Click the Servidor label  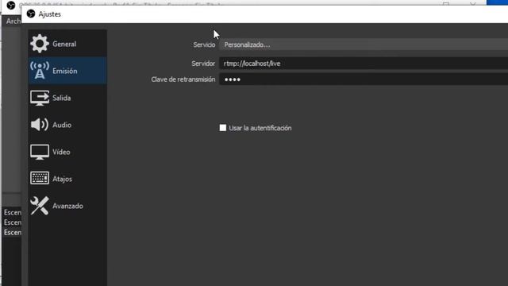point(203,64)
